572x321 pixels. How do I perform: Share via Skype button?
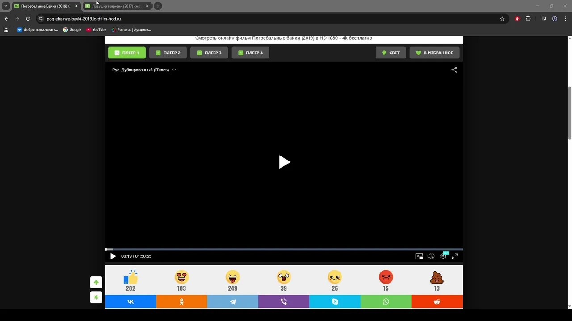click(335, 302)
